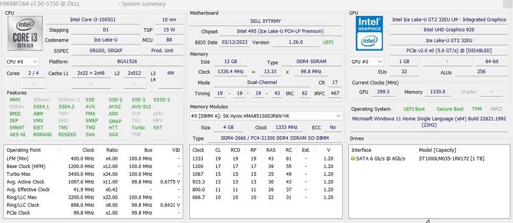
Task: Click the ALUs 256 value
Action: click(482, 72)
